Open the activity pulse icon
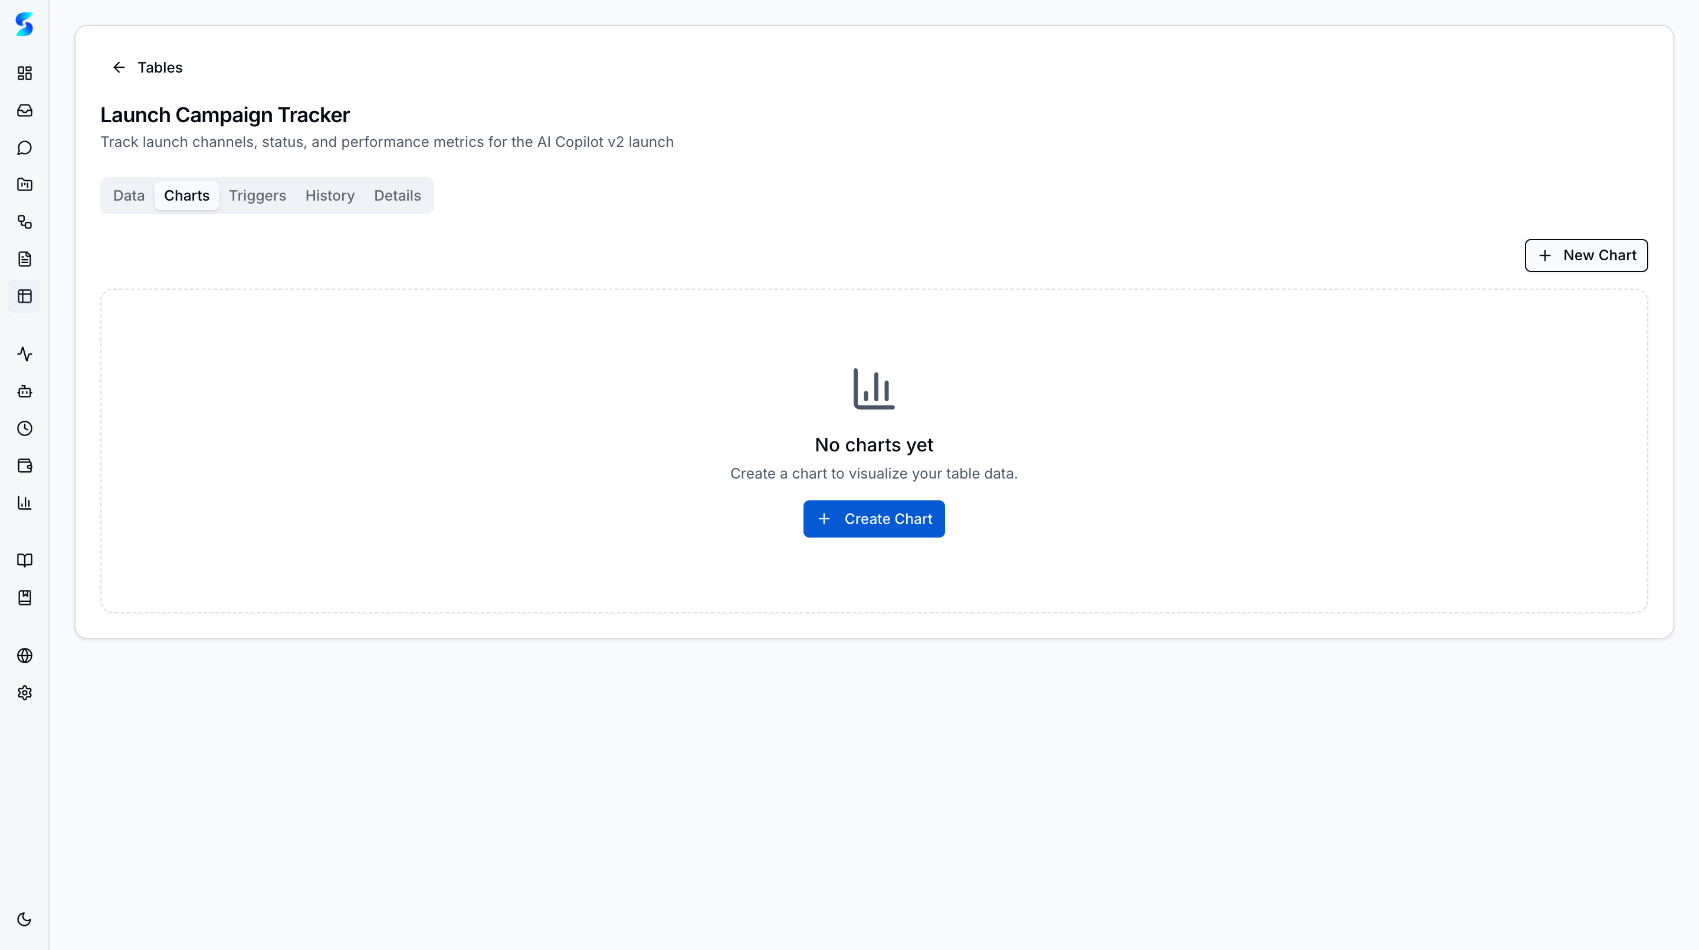The width and height of the screenshot is (1699, 950). [24, 354]
